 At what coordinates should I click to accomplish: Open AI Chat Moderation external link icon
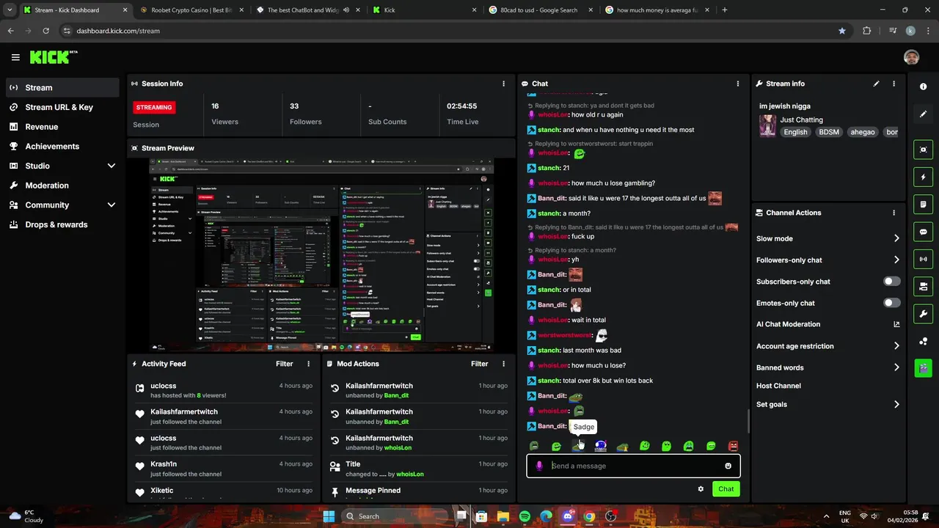[896, 324]
